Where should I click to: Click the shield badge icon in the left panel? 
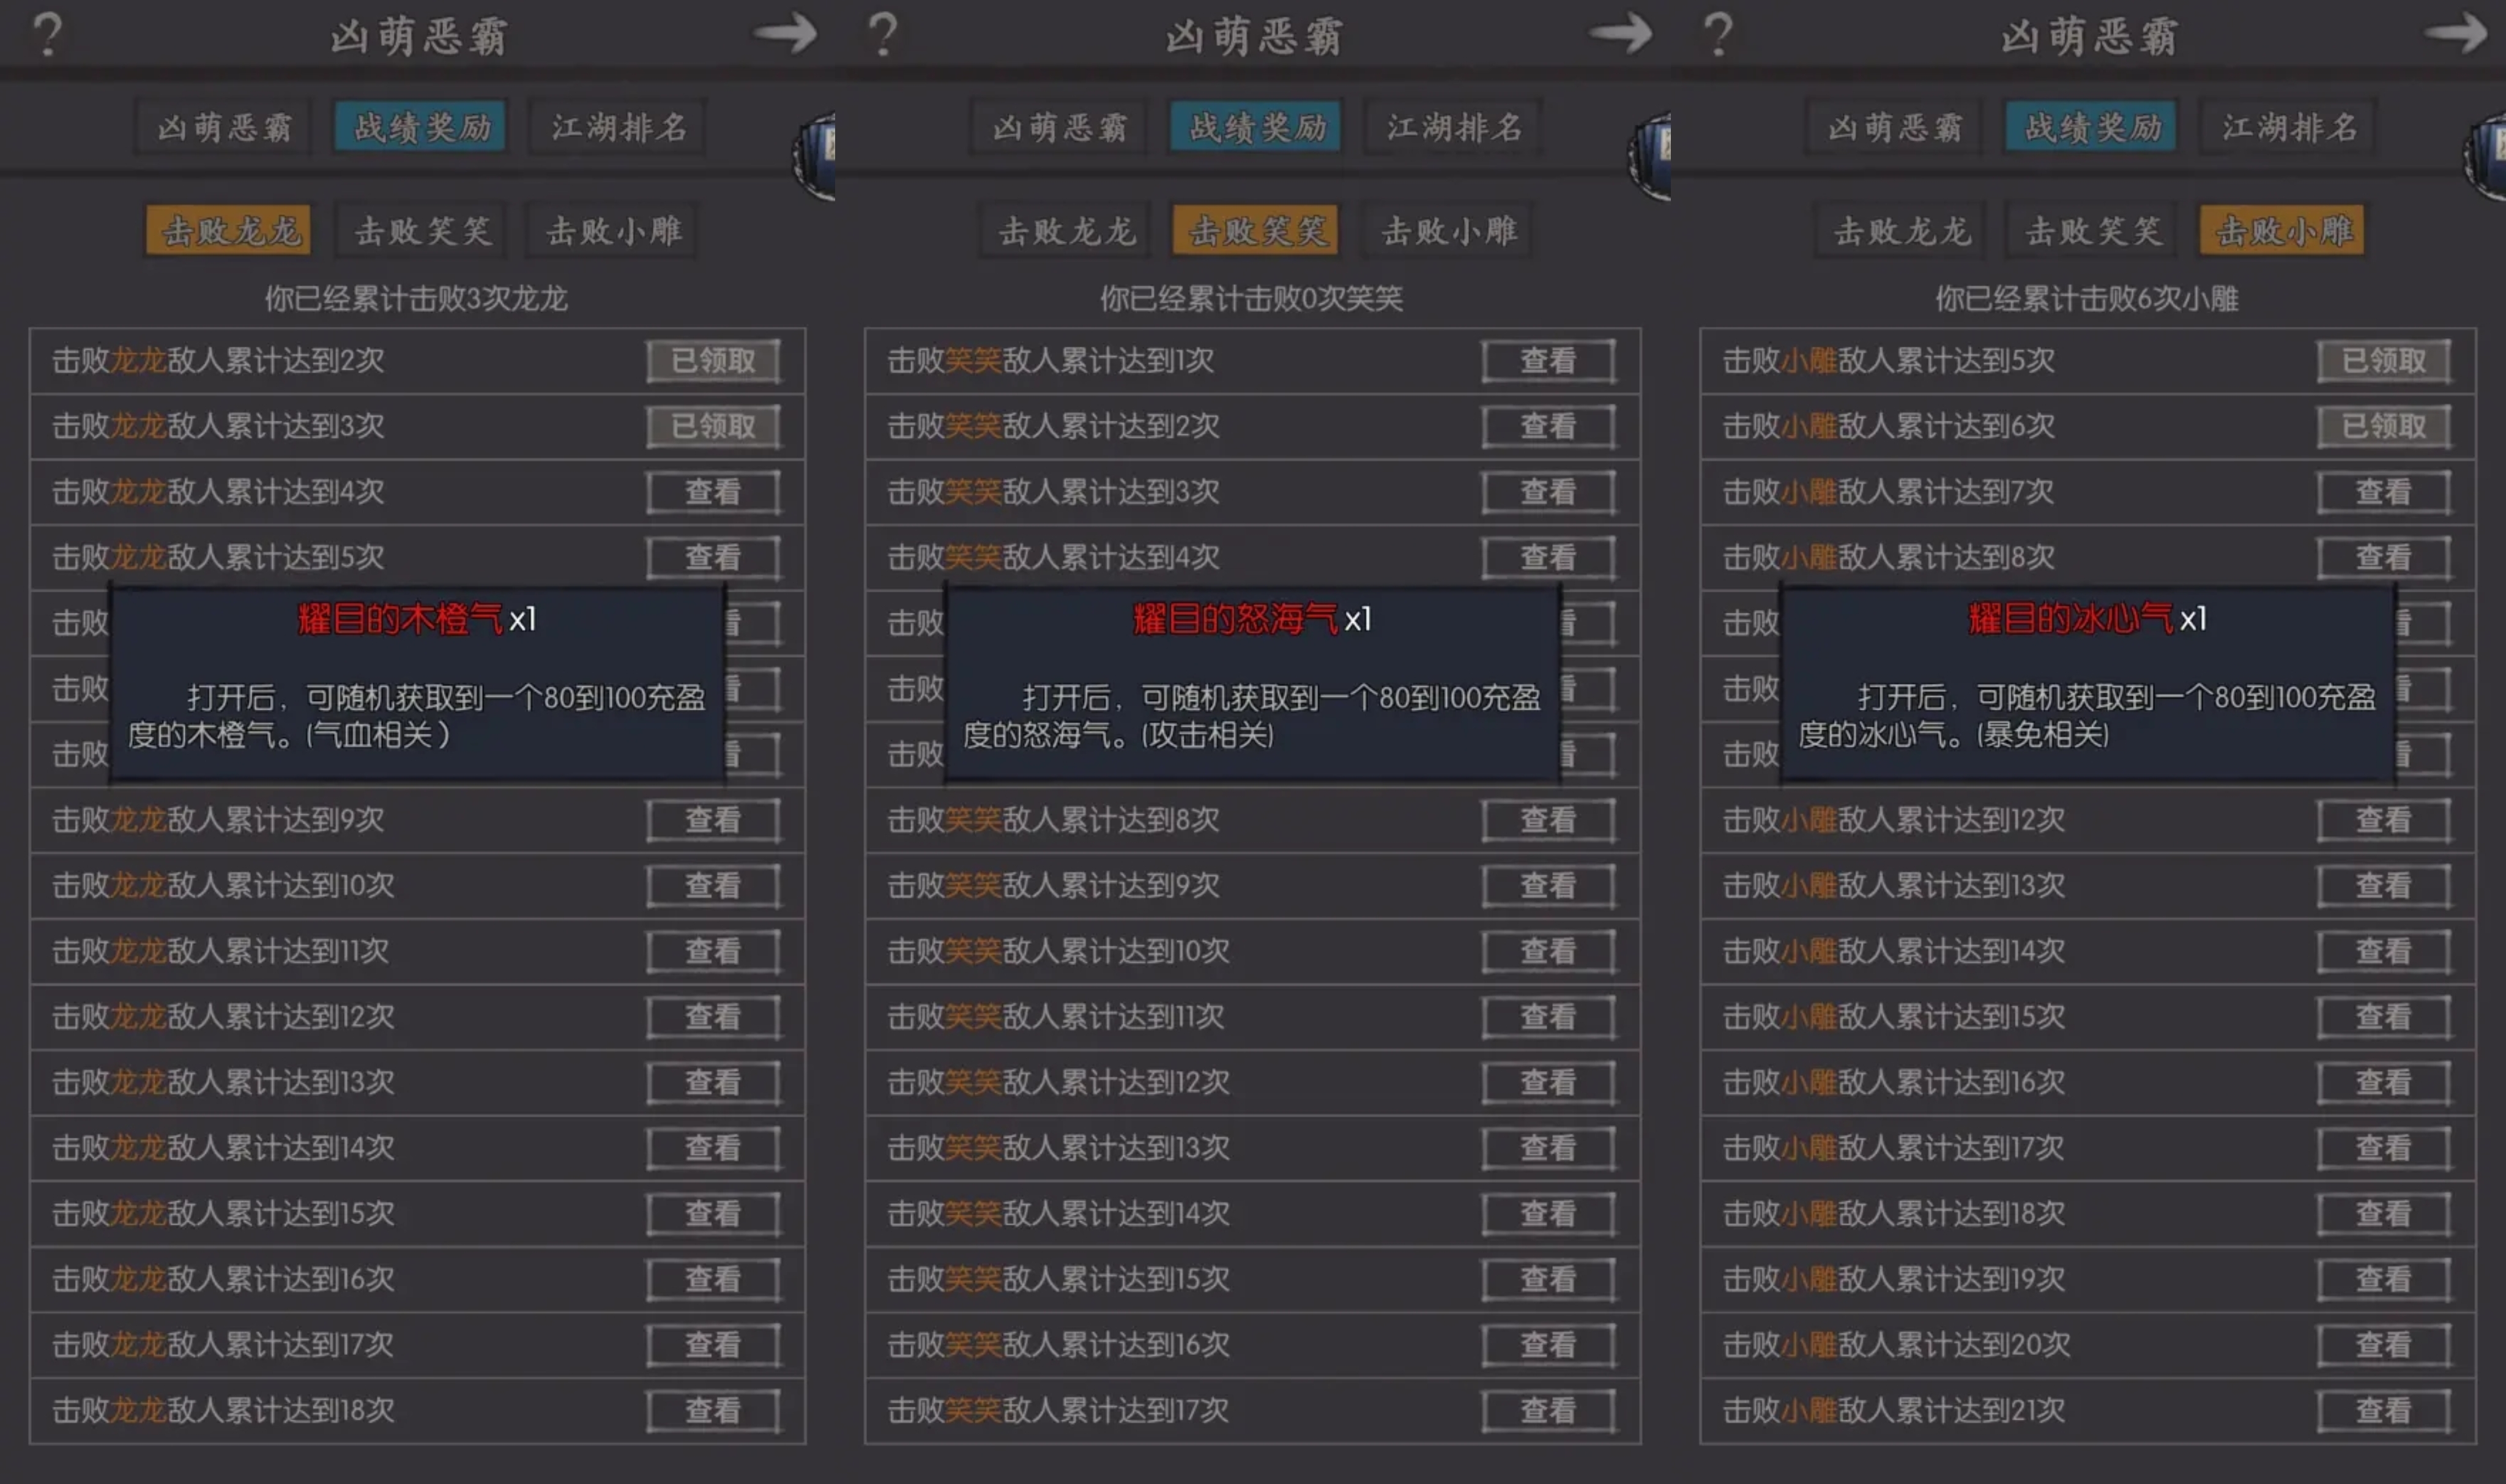(817, 155)
